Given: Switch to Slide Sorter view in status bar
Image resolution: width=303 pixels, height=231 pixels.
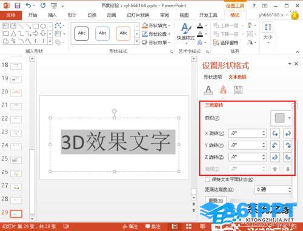Looking at the screenshot, I should (x=188, y=226).
